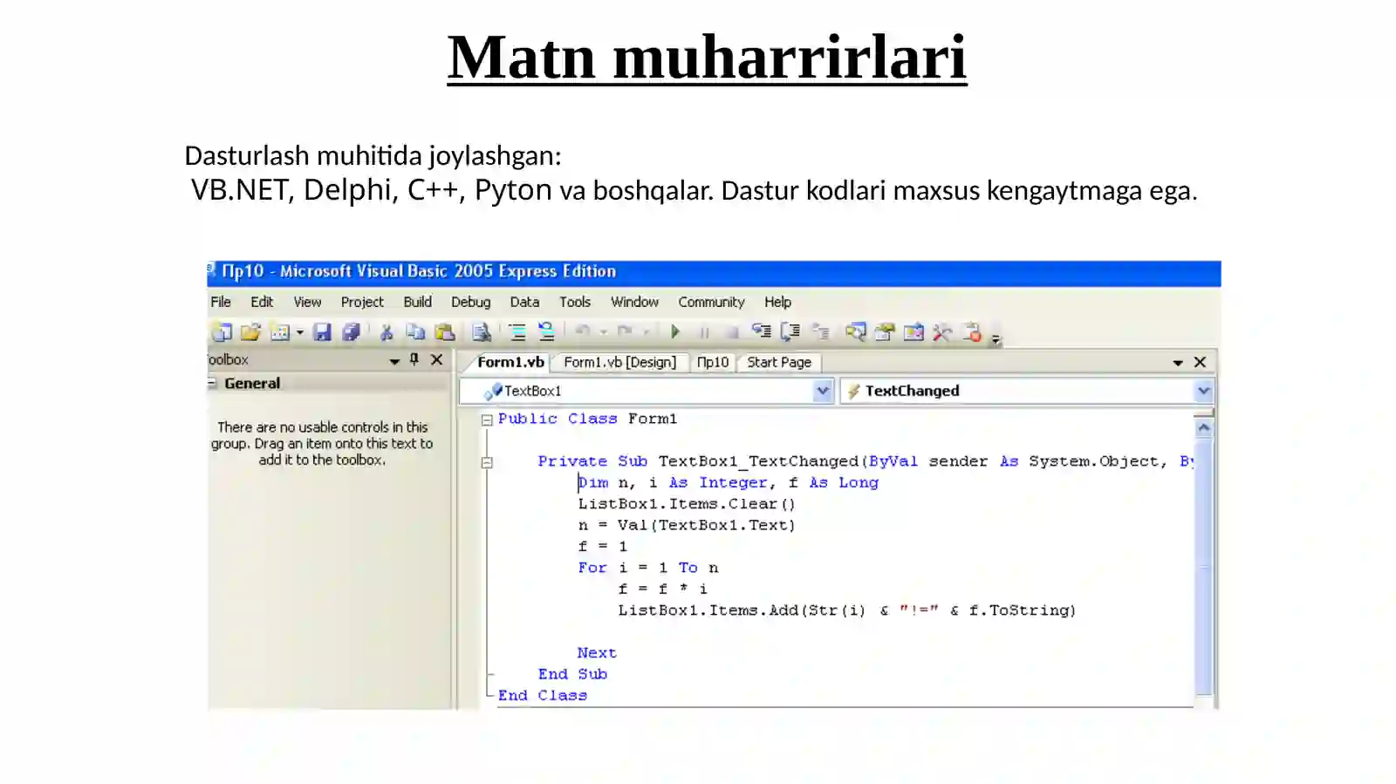Switch to the Form1.vb [Design] tab

[x=620, y=362]
